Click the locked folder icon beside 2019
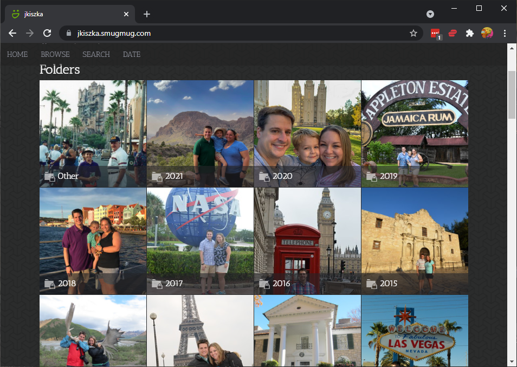517x367 pixels. tap(372, 177)
